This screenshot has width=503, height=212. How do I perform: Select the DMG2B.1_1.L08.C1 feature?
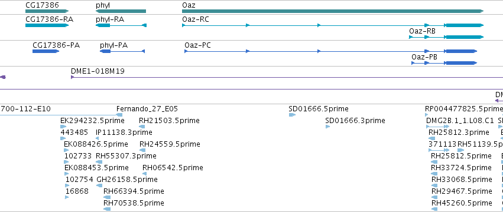(437, 127)
